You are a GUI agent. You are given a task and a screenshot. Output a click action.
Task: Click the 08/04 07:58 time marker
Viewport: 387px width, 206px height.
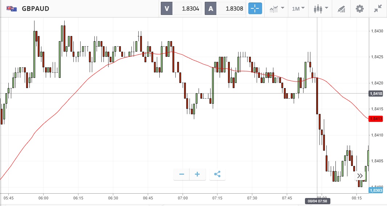(318, 201)
